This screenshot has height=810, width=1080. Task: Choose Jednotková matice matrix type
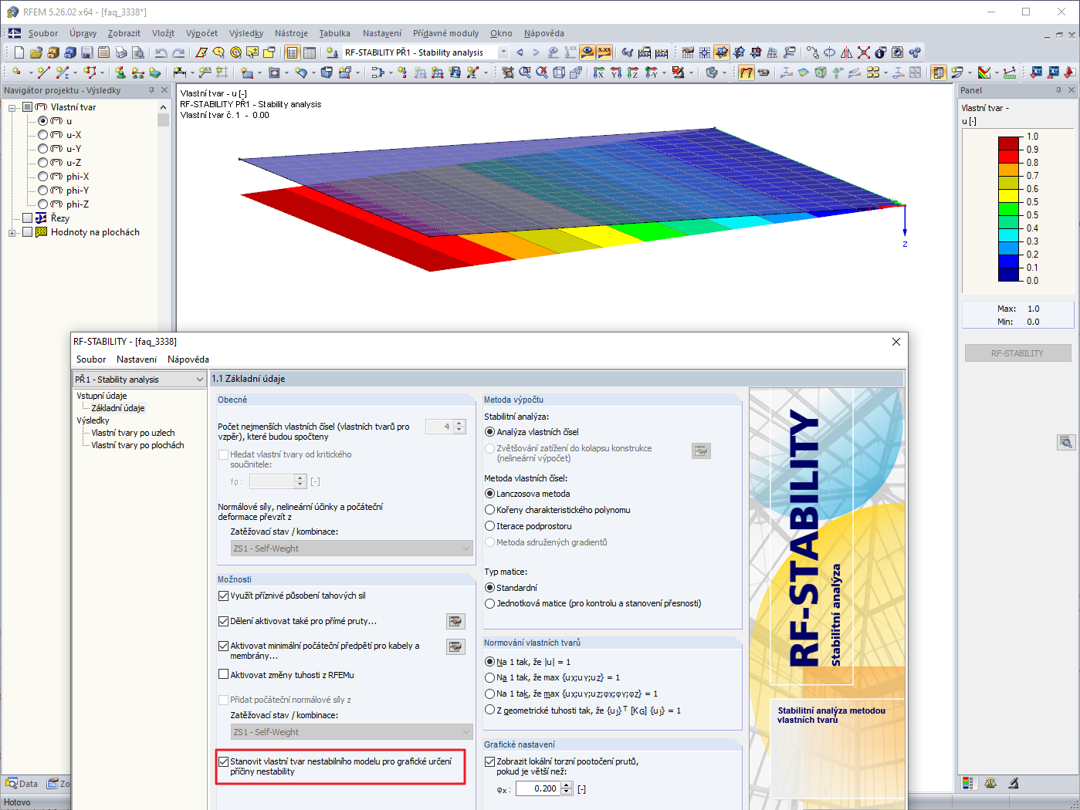(x=489, y=603)
